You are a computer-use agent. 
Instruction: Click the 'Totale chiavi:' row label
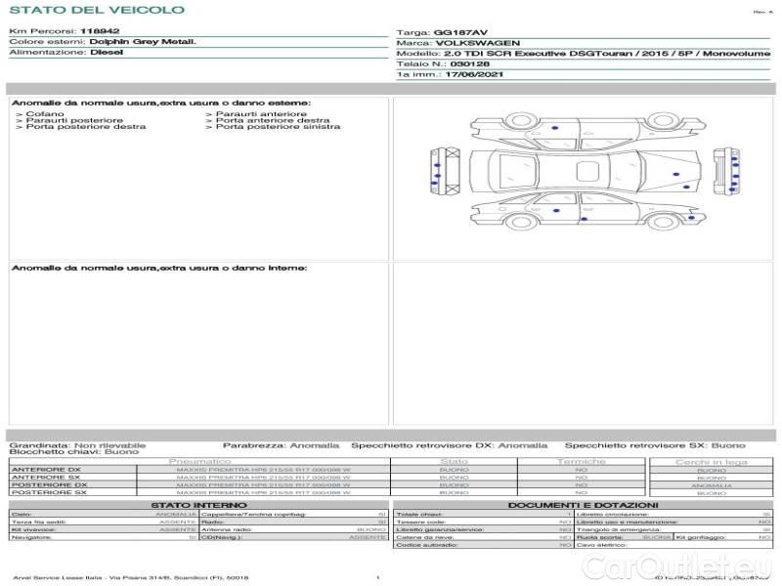click(x=419, y=515)
